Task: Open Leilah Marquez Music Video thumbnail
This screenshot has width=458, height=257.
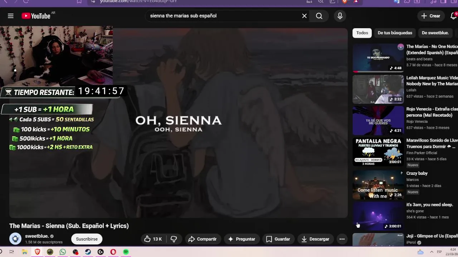Action: pyautogui.click(x=378, y=89)
